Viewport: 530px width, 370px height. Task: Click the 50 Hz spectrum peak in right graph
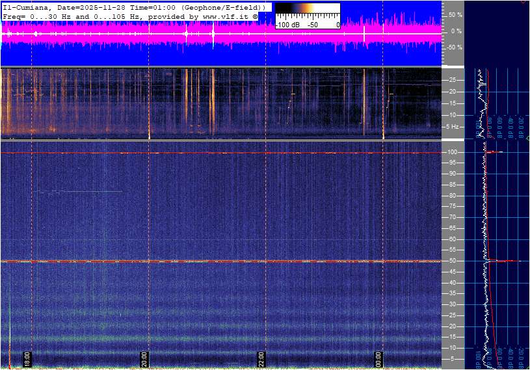[501, 261]
